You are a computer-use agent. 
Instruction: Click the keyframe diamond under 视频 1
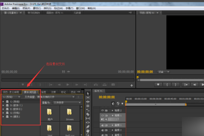click(106, 119)
